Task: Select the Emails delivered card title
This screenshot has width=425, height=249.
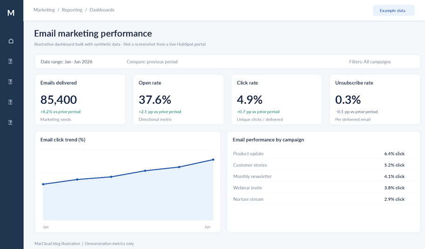Action: (59, 83)
